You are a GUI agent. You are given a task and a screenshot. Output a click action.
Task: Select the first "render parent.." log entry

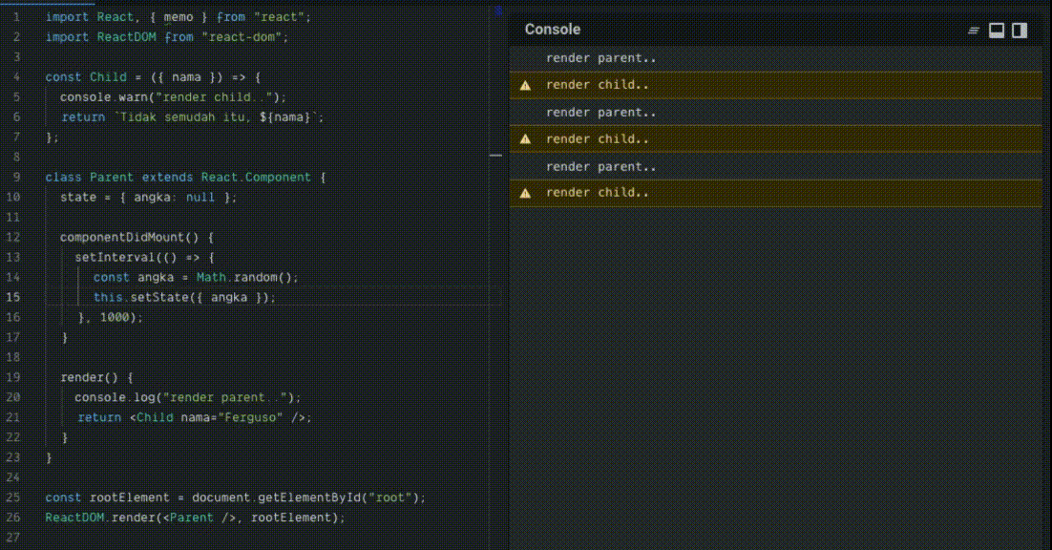point(600,58)
